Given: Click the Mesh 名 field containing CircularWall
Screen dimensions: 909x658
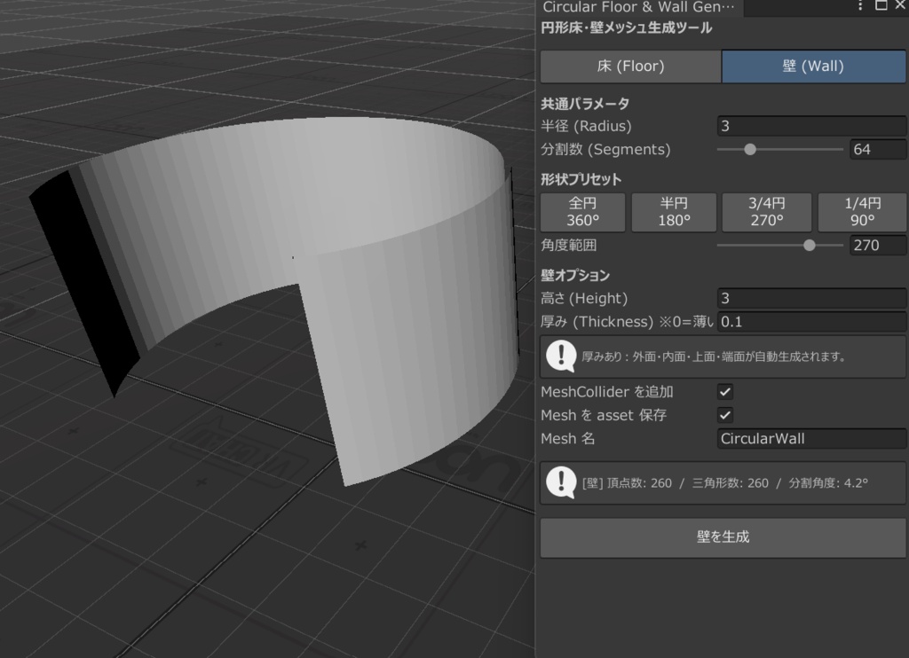Looking at the screenshot, I should pos(811,438).
